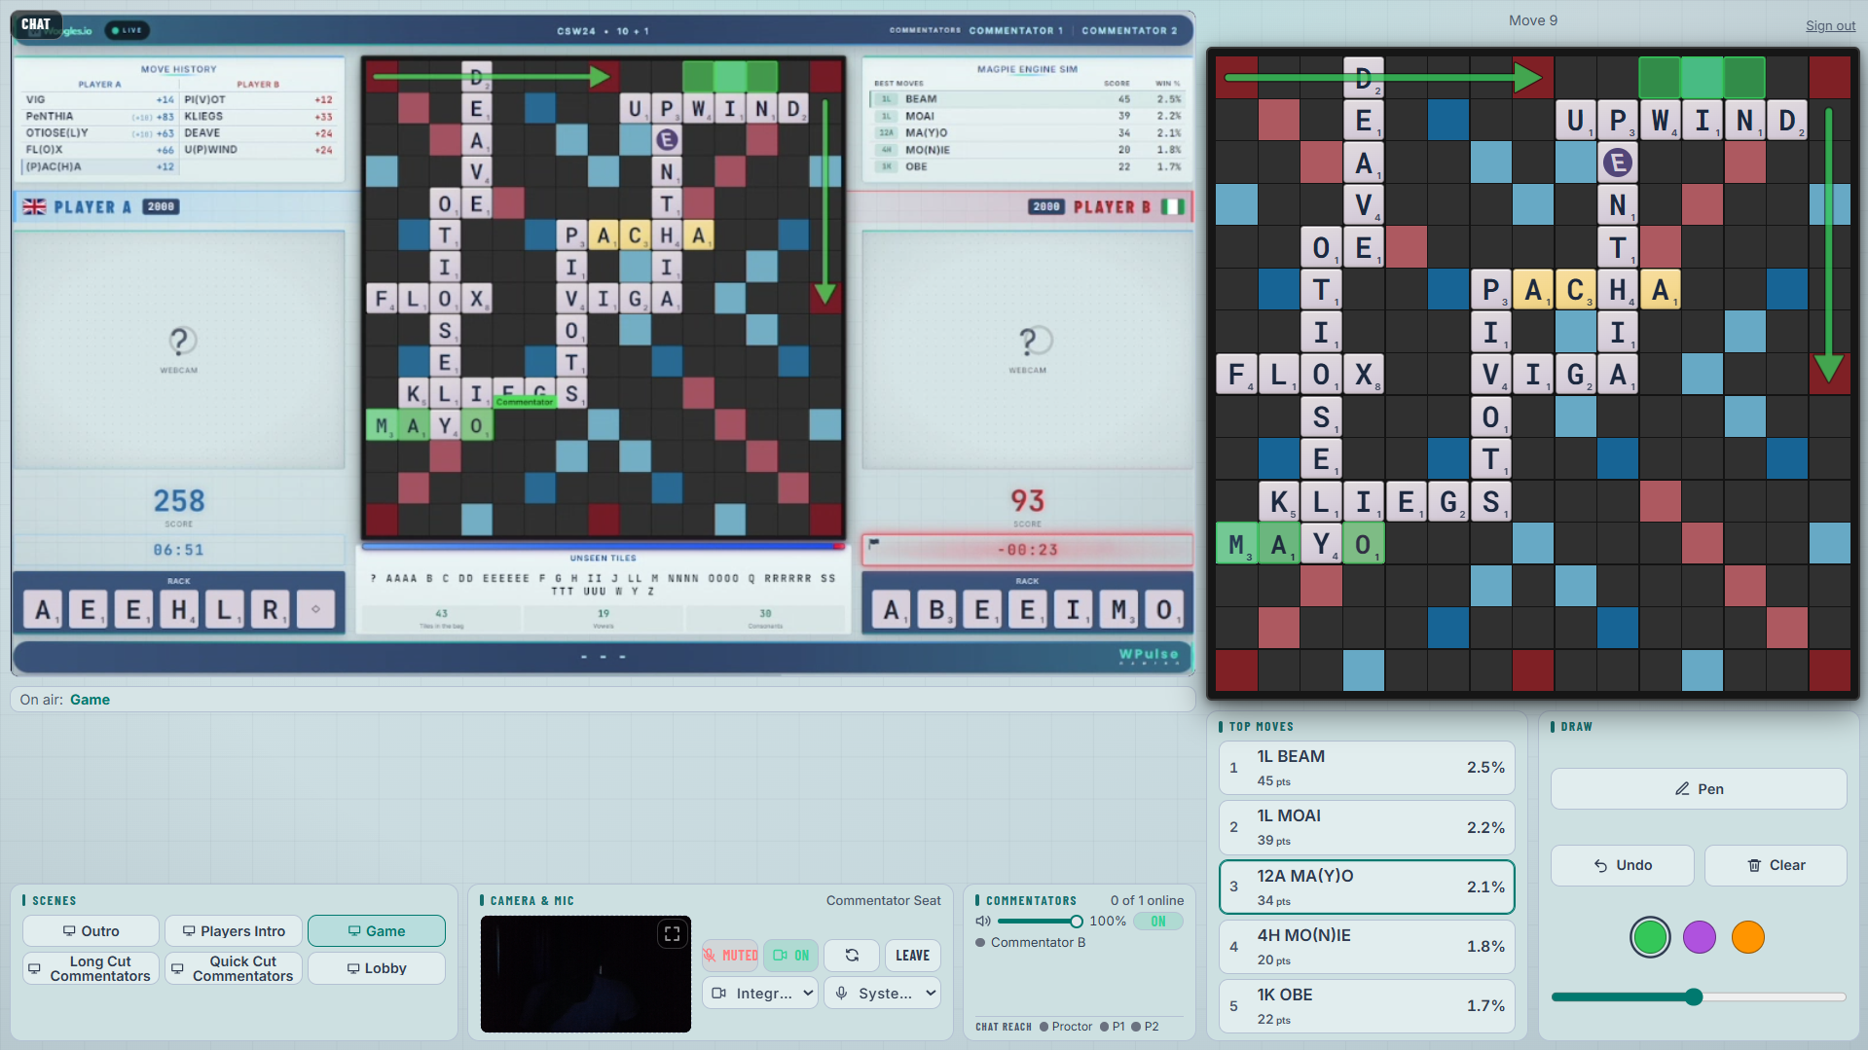Select top move 1L MOAI
The height and width of the screenshot is (1050, 1868).
pyautogui.click(x=1367, y=827)
